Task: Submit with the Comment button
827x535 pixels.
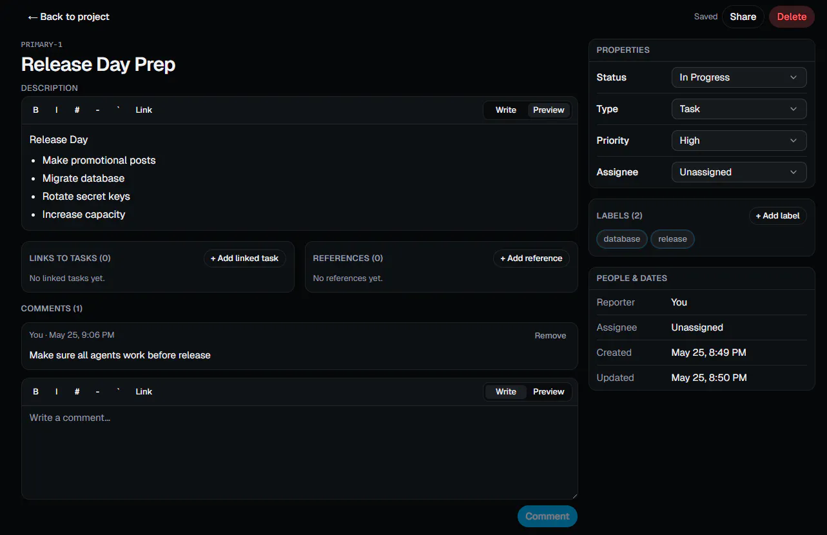Action: (547, 516)
